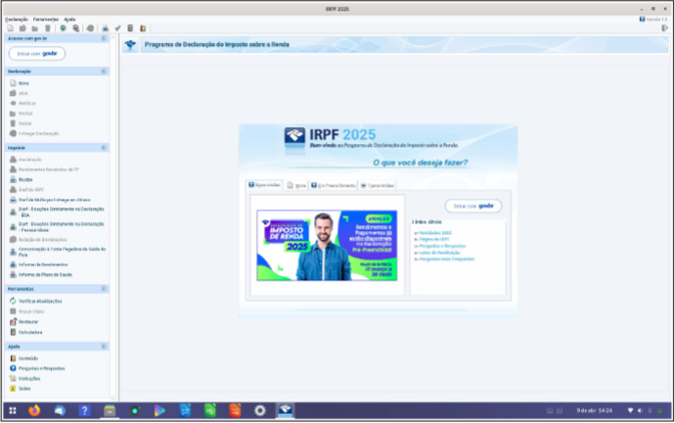Click the exit icon at toolbar right end

pos(664,28)
